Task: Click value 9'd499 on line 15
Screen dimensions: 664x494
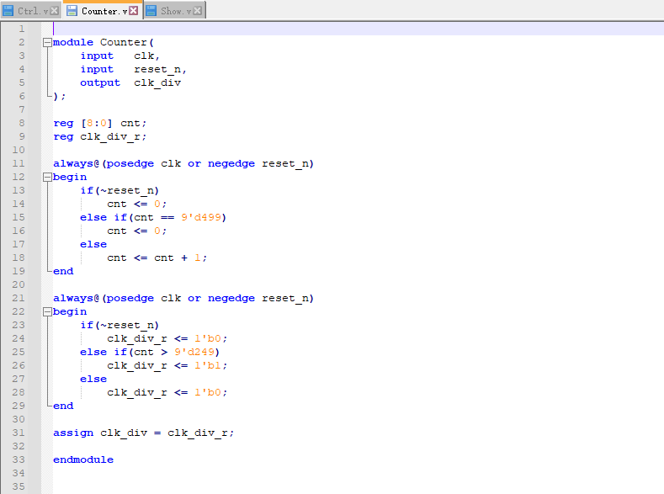Action: tap(201, 218)
